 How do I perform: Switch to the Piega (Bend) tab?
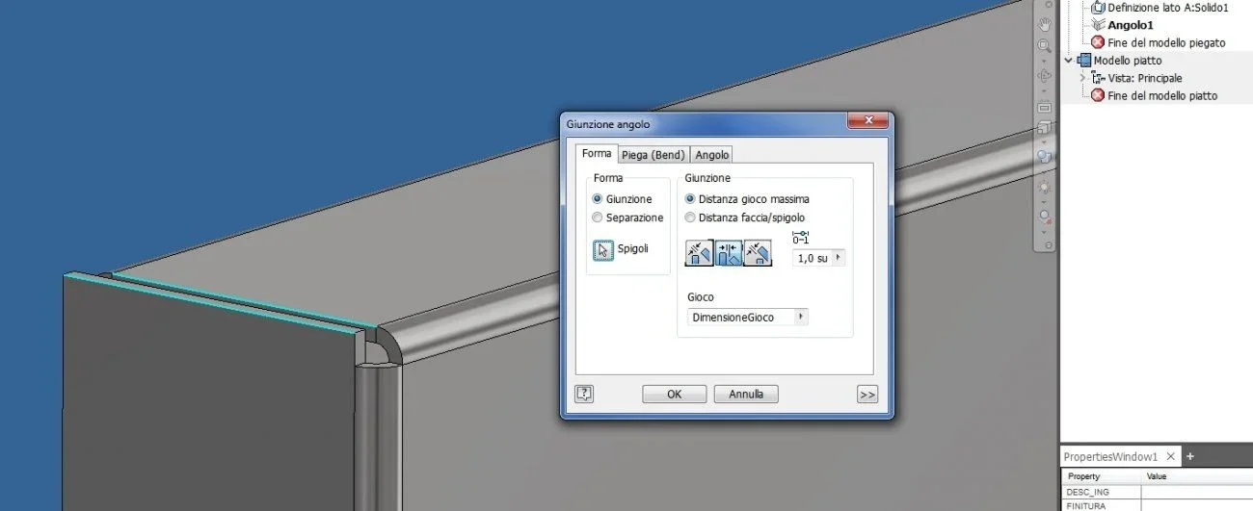pyautogui.click(x=653, y=155)
